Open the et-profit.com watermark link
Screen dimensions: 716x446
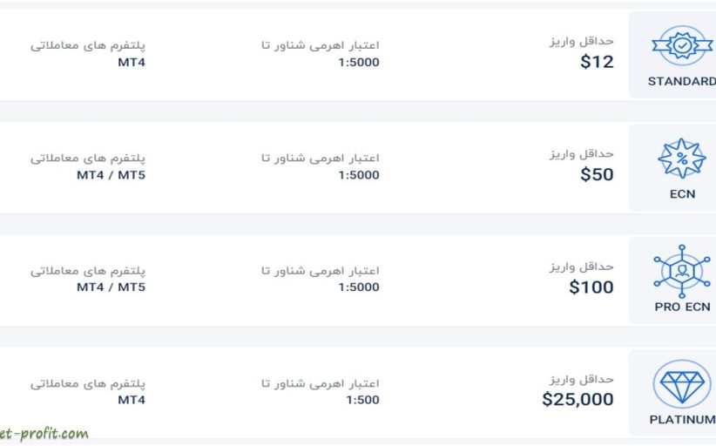click(x=44, y=434)
